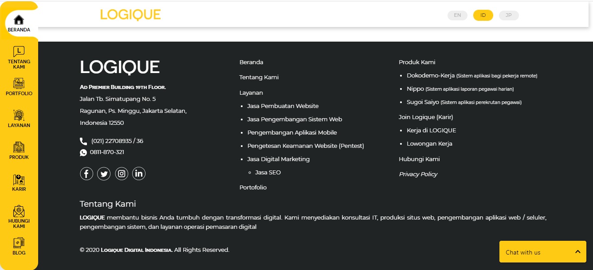Open the LinkedIn social icon

pos(139,174)
